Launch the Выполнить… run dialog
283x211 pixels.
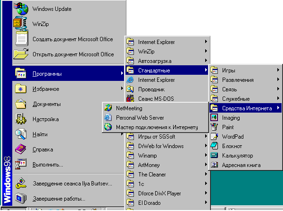[48, 165]
